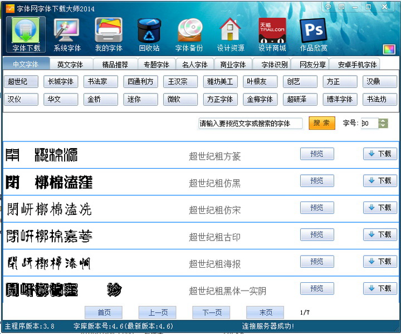Click the preview text search input field
This screenshot has width=401, height=334.
(x=251, y=124)
